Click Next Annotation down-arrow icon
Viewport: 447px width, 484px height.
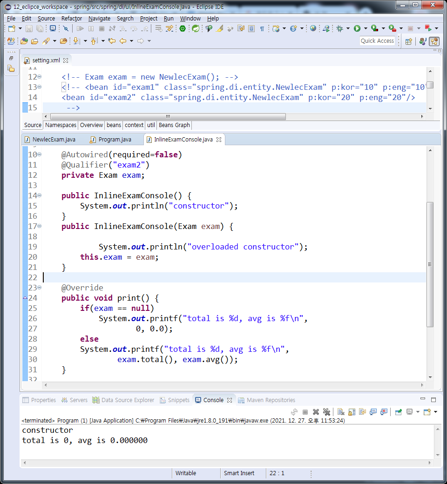click(x=77, y=41)
